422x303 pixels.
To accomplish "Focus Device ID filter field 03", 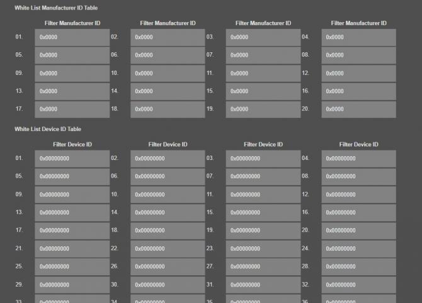I will point(263,158).
